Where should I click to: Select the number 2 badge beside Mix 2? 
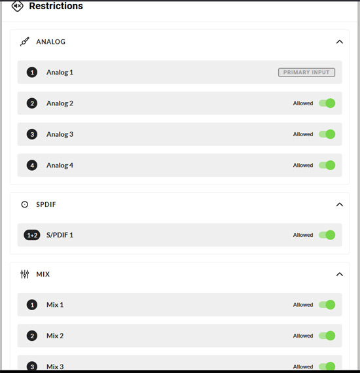(x=32, y=336)
